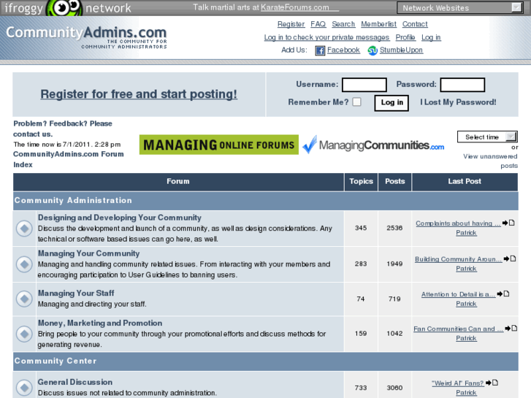Click the Managing Your Staff forum status icon

pos(24,299)
